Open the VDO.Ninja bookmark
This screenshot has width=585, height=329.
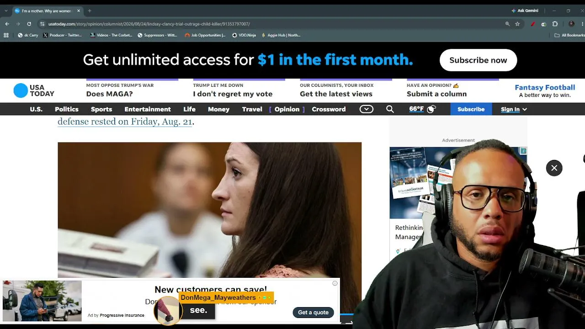coord(244,35)
